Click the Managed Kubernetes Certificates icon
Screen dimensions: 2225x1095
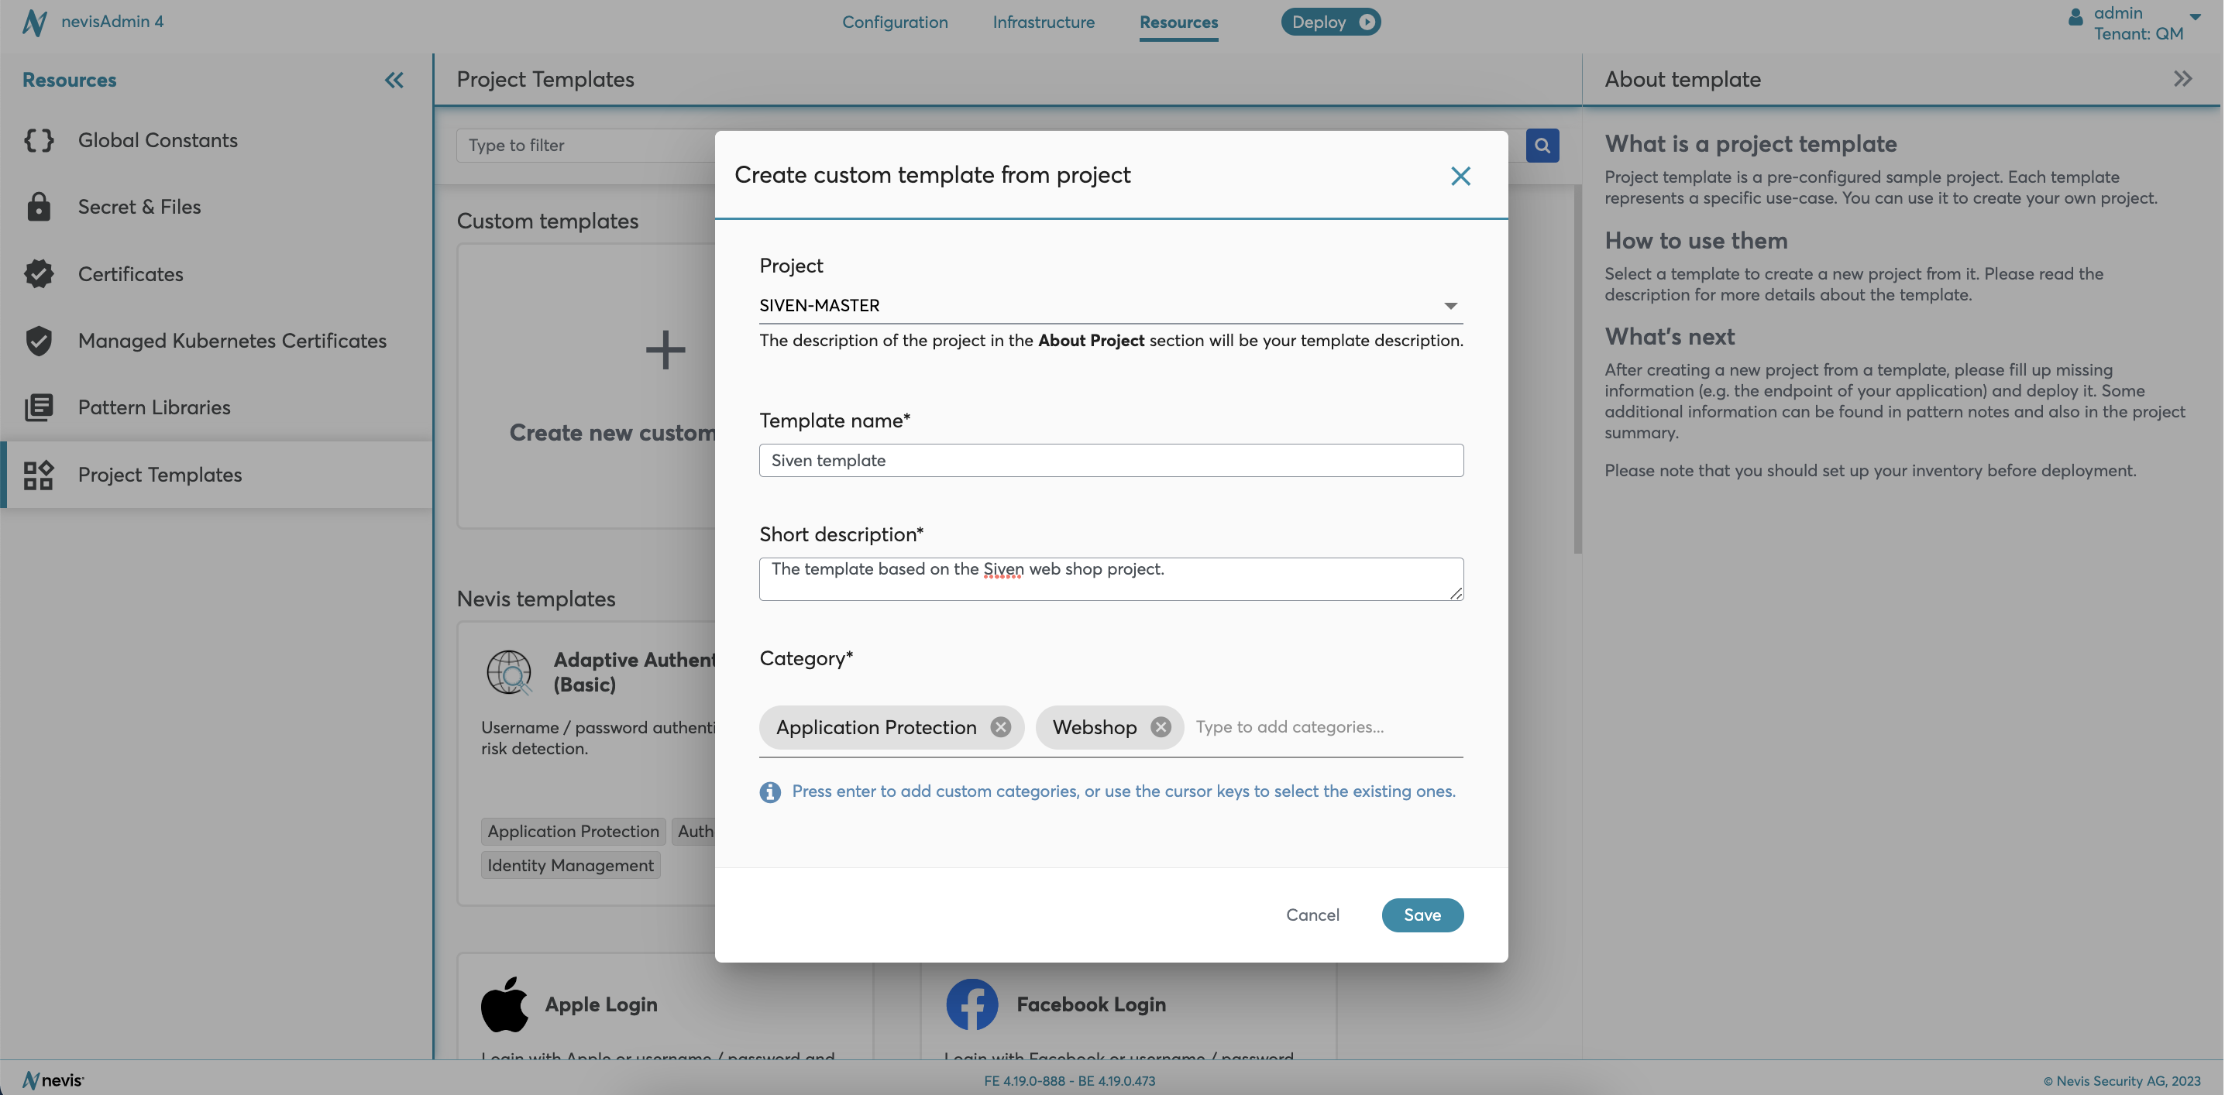point(37,341)
